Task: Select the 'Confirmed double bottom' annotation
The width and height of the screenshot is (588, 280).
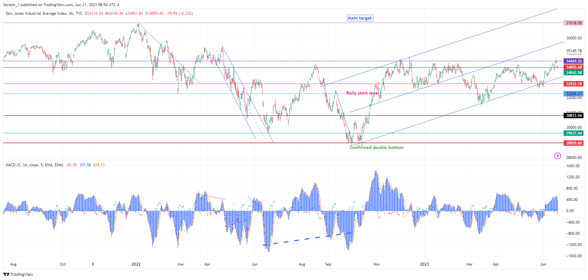Action: pyautogui.click(x=377, y=147)
